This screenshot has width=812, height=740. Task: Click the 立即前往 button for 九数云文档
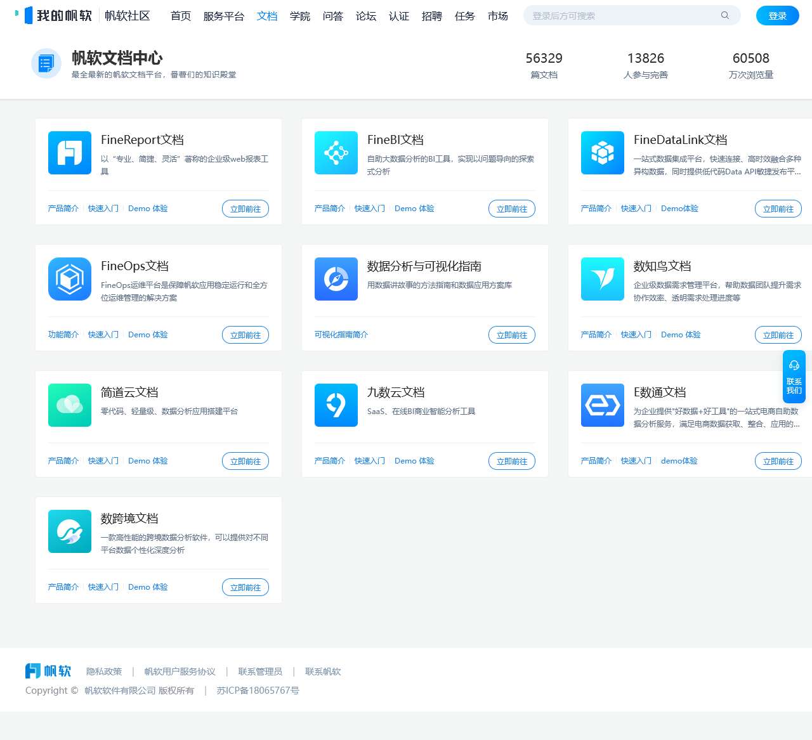(x=512, y=461)
